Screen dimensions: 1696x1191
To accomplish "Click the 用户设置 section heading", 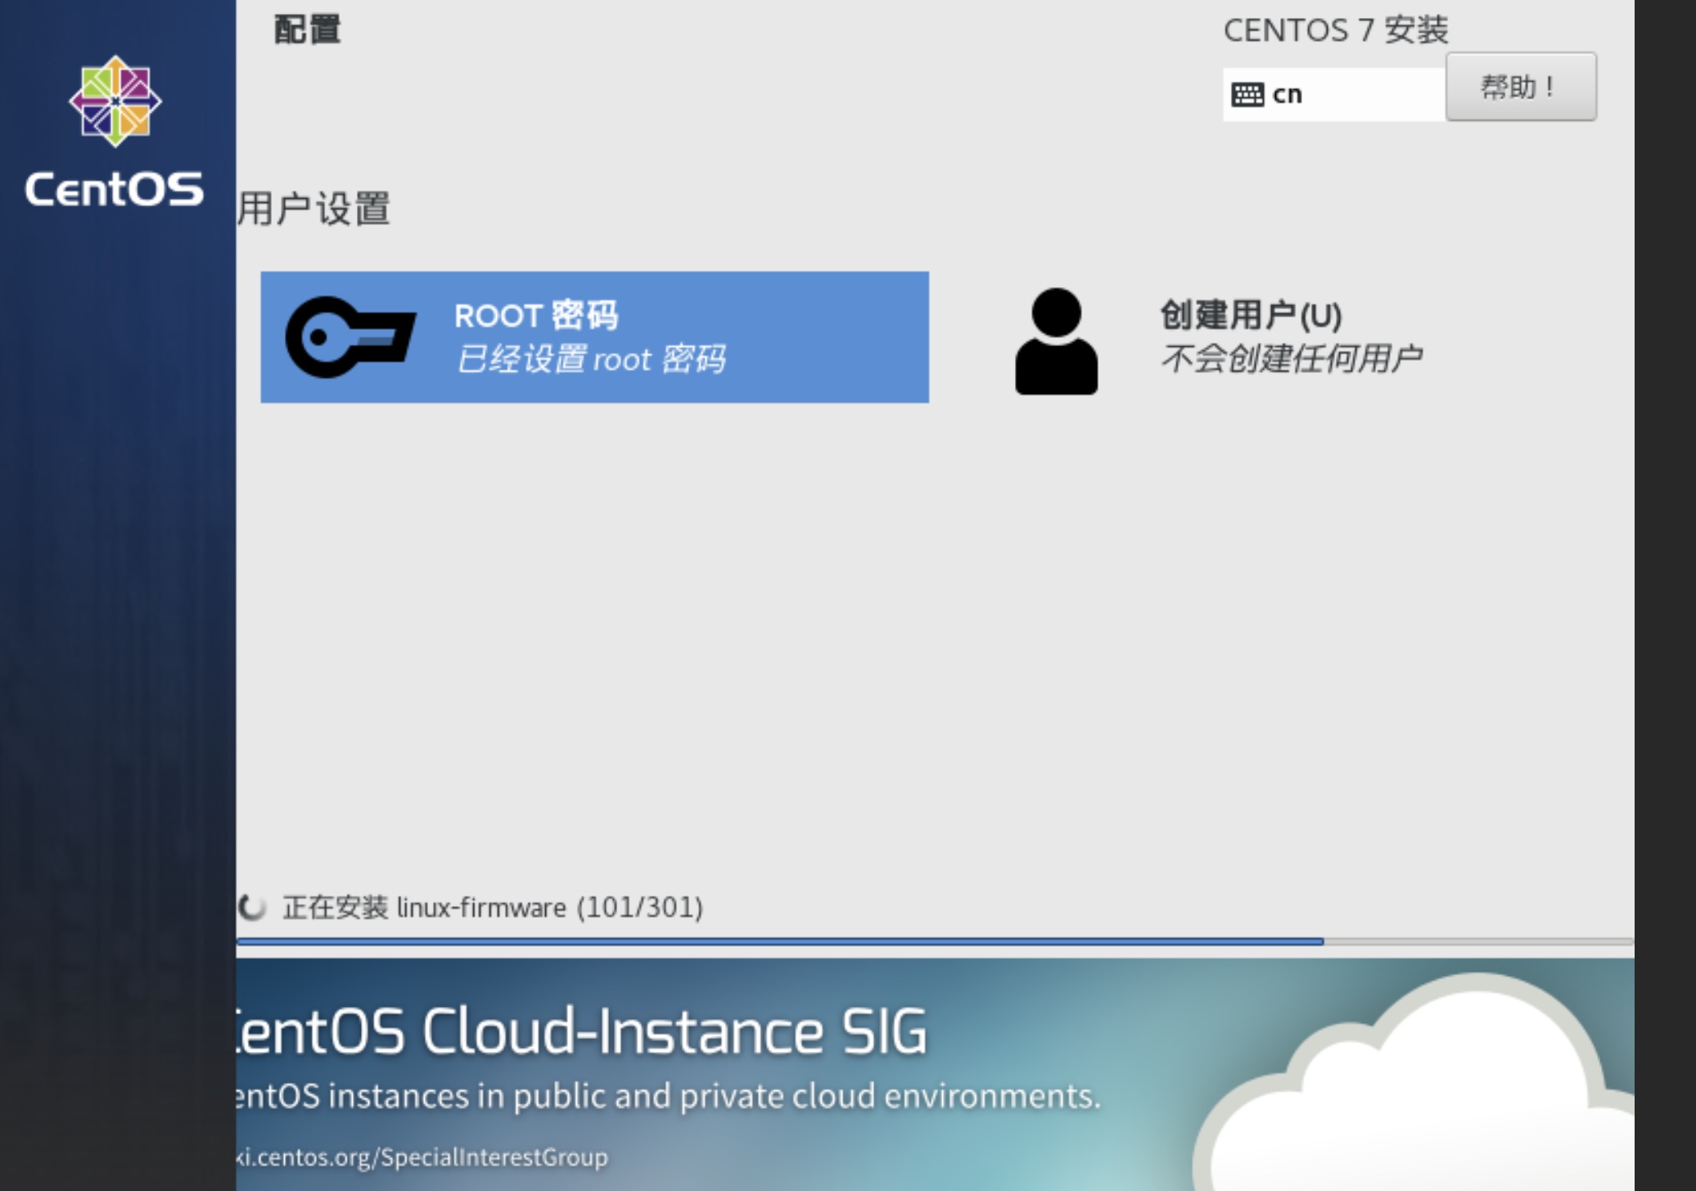I will (314, 209).
